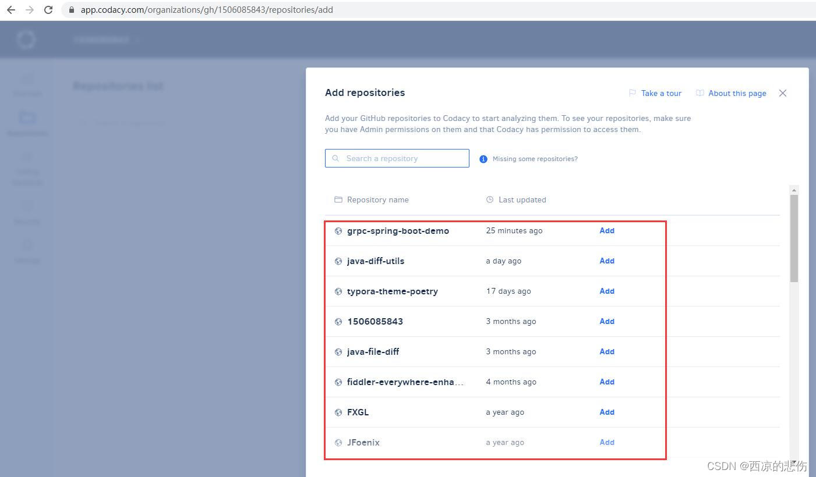Click the globe icon beside java-diff-utils

click(338, 261)
